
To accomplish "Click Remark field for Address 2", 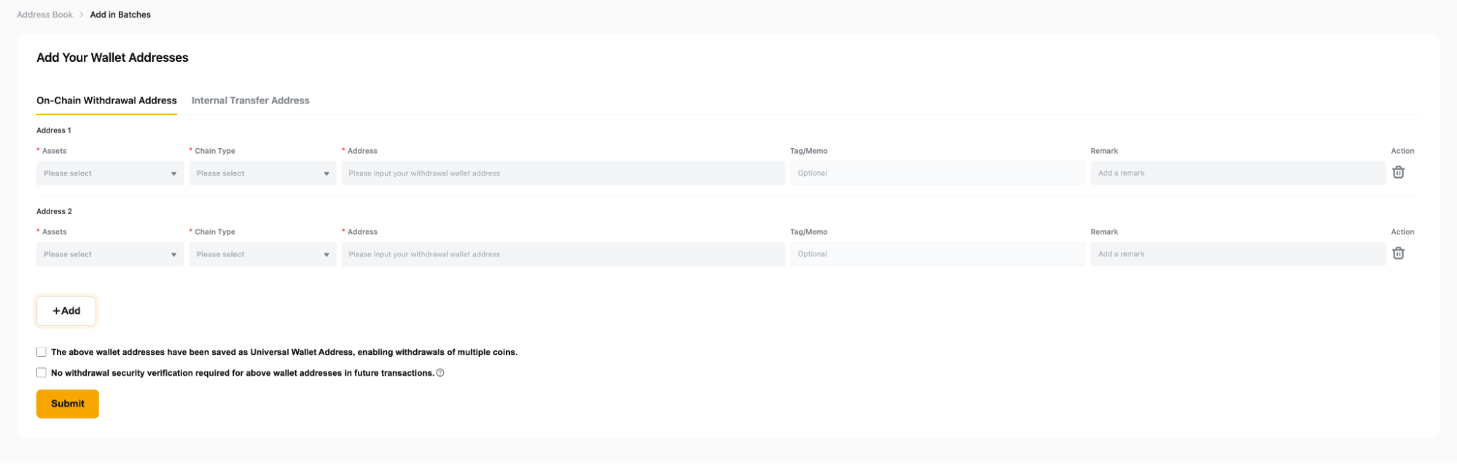I will (x=1237, y=254).
